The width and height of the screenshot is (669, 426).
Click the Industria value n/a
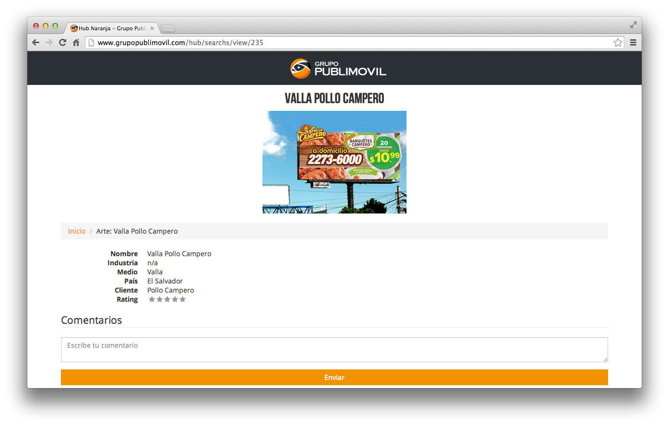point(153,263)
